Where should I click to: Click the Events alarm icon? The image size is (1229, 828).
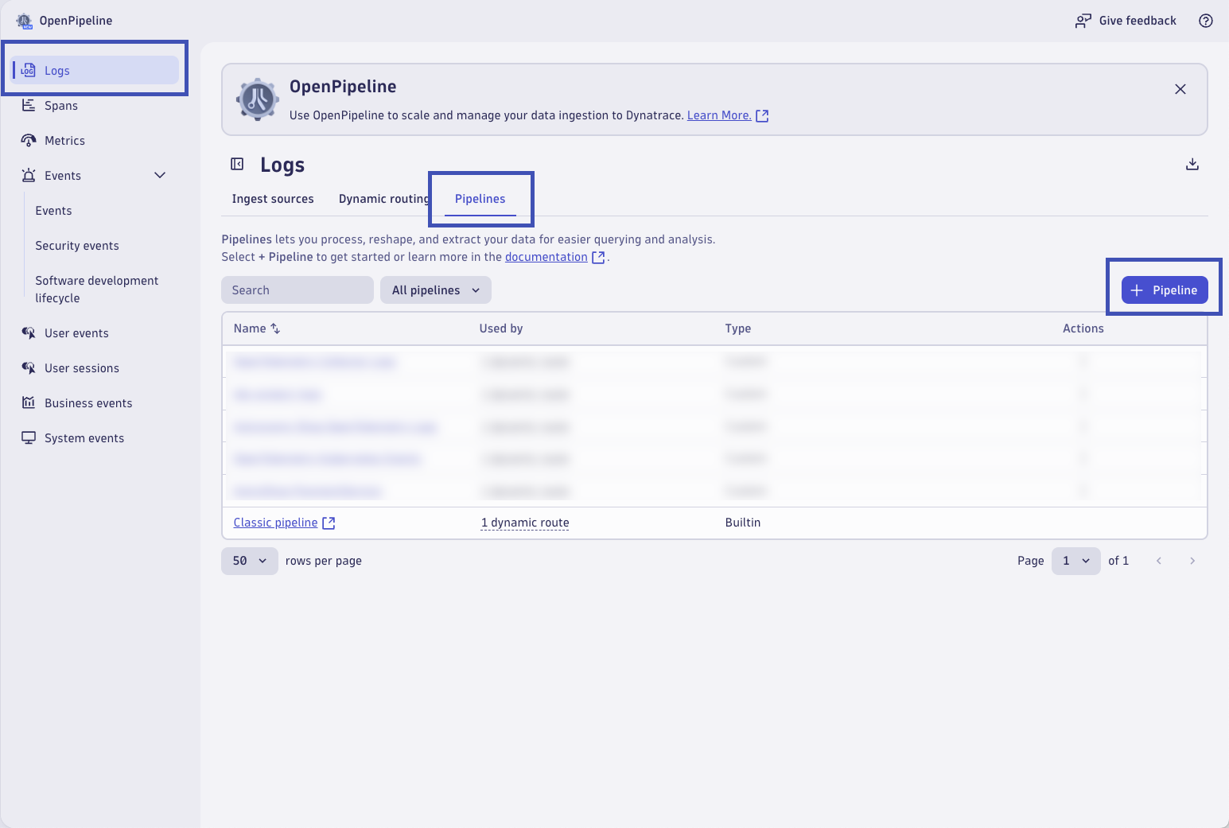(x=29, y=175)
